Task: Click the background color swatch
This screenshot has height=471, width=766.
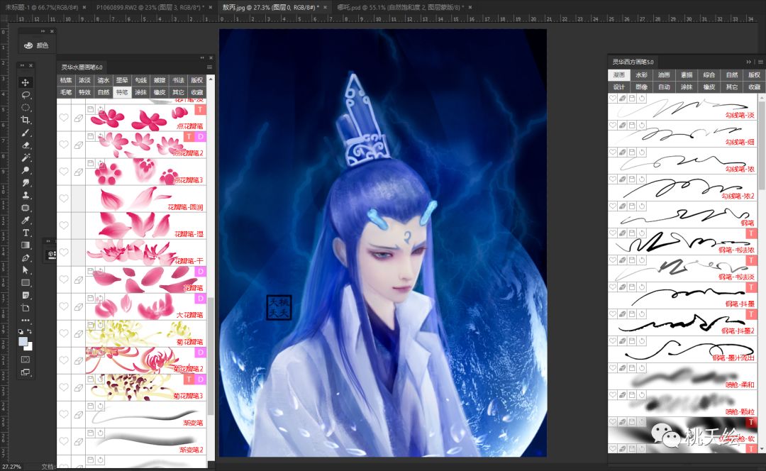Action: [x=29, y=347]
